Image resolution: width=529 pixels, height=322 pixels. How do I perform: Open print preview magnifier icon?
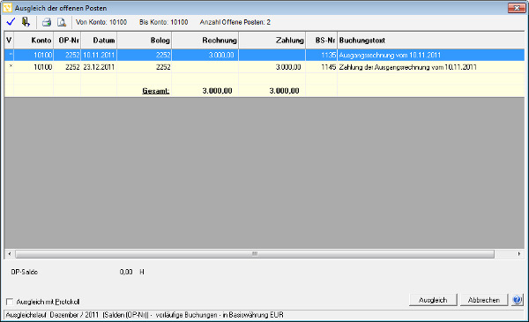(62, 23)
